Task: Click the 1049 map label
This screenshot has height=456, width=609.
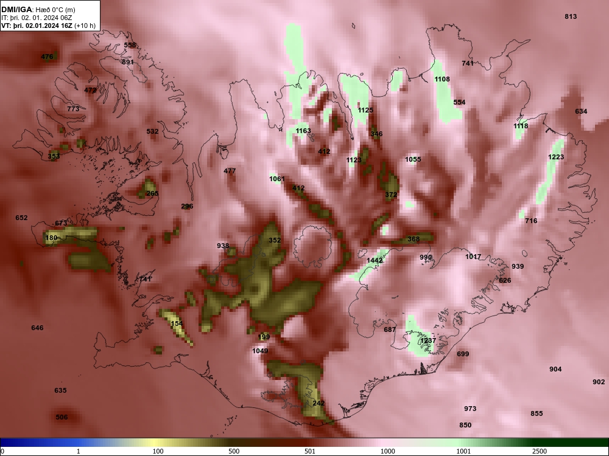Action: 260,351
